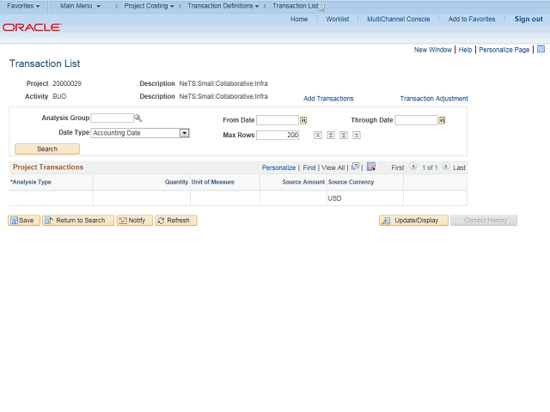This screenshot has width=550, height=412.
Task: Download Project Transactions grid to spreadsheet
Action: 371,167
